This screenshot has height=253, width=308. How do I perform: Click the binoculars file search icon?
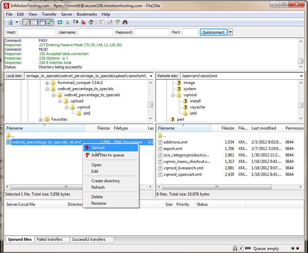coord(125,22)
